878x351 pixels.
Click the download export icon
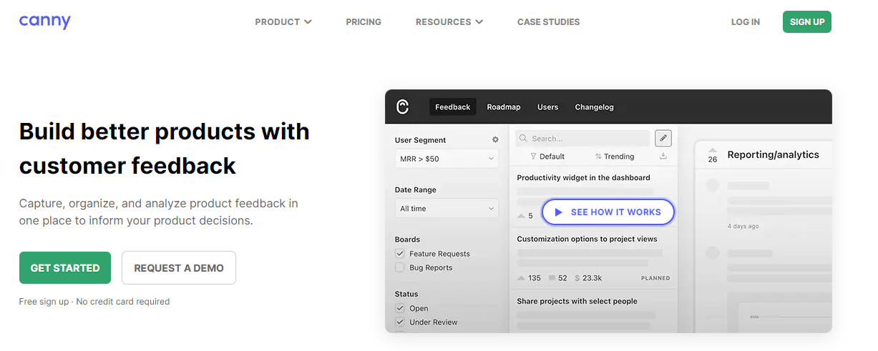(663, 156)
